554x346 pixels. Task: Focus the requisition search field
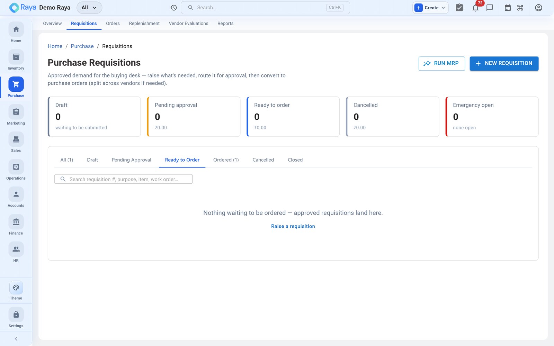pyautogui.click(x=123, y=179)
